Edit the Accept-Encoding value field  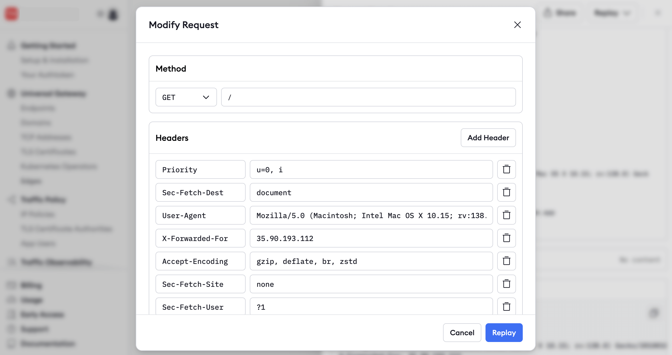click(x=371, y=261)
